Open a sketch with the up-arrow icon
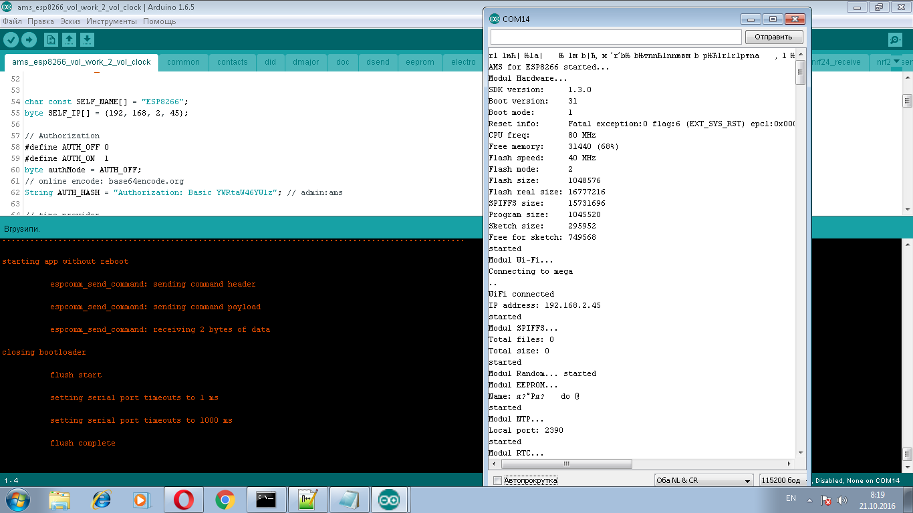Viewport: 913px width, 513px height. pos(70,39)
